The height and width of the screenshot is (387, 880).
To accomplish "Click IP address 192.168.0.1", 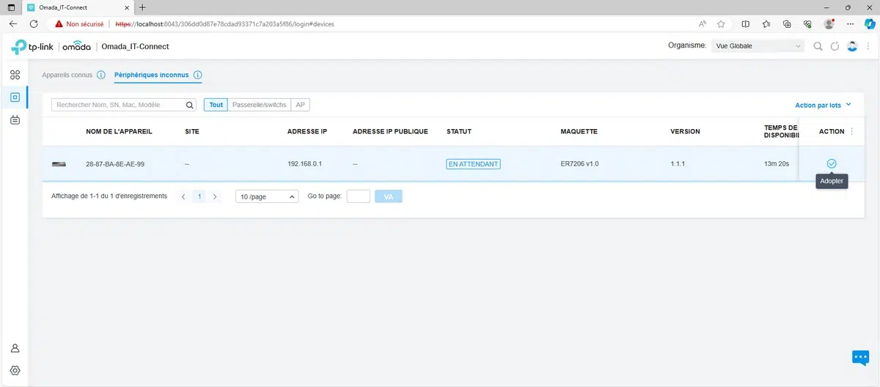I will click(x=305, y=164).
